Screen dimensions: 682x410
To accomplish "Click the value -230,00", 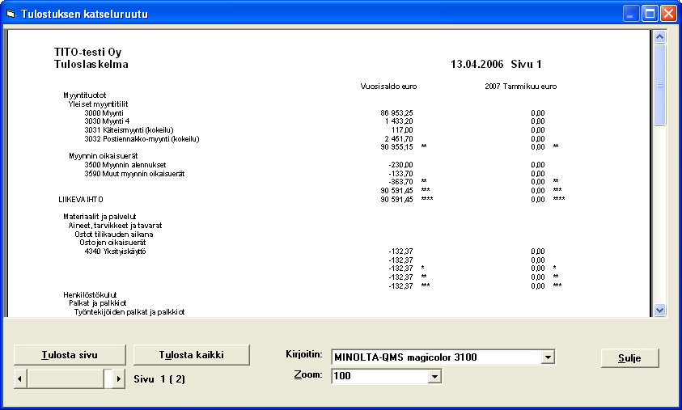I will 400,165.
